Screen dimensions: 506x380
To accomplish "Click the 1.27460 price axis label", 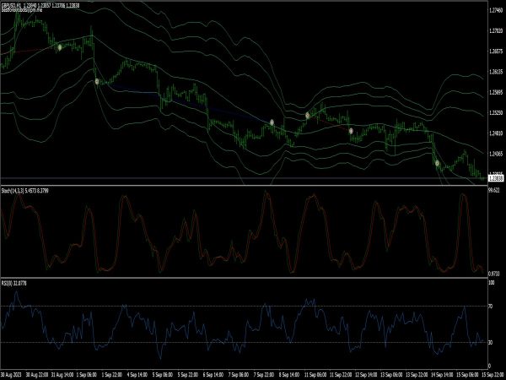I will [x=496, y=10].
